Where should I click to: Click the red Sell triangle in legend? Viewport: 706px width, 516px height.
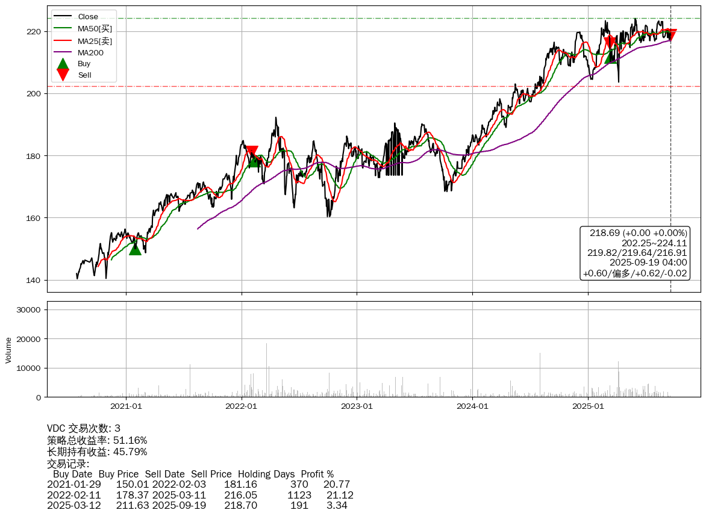tap(63, 75)
